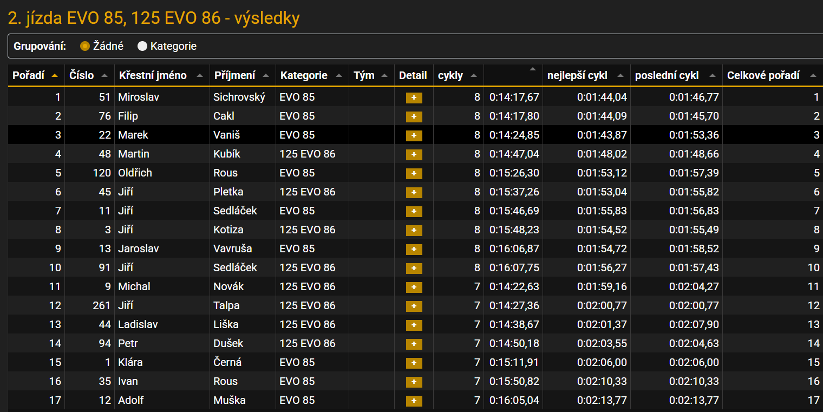The height and width of the screenshot is (412, 823).
Task: Click the nejlepší cykl column header
Action: (577, 75)
